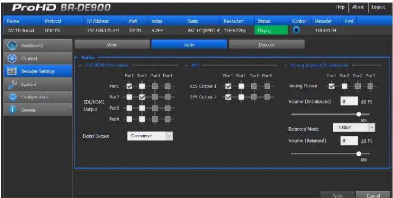Open Dashboard via its gauge icon
Viewport: 393px width, 198px height.
point(12,45)
